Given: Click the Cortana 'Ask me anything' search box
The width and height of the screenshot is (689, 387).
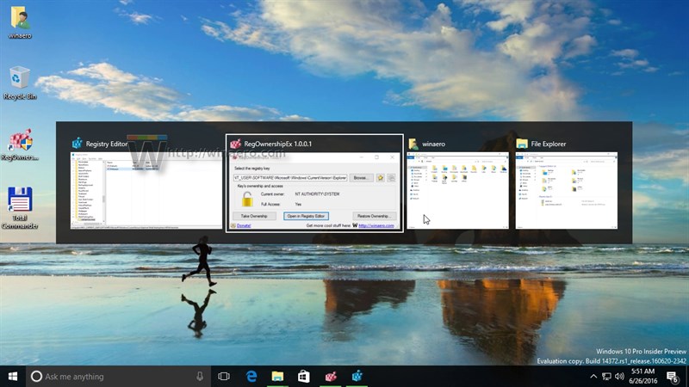Looking at the screenshot, I should point(112,377).
